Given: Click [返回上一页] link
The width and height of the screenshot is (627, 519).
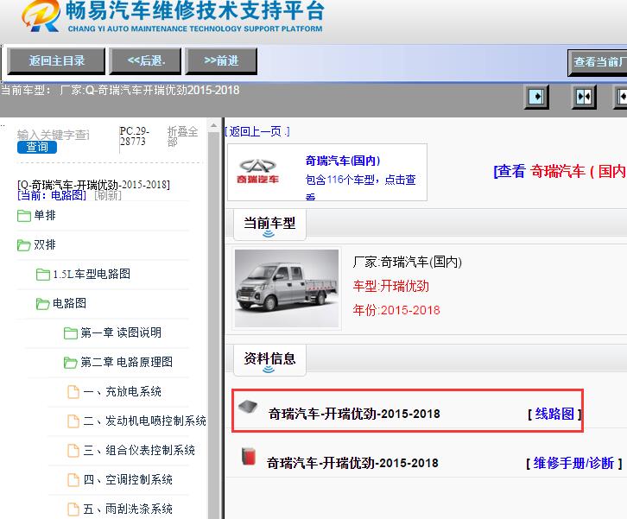Looking at the screenshot, I should pyautogui.click(x=257, y=131).
